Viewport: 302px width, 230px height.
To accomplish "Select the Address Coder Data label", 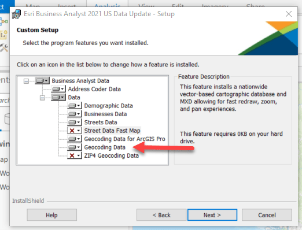I will [94, 89].
